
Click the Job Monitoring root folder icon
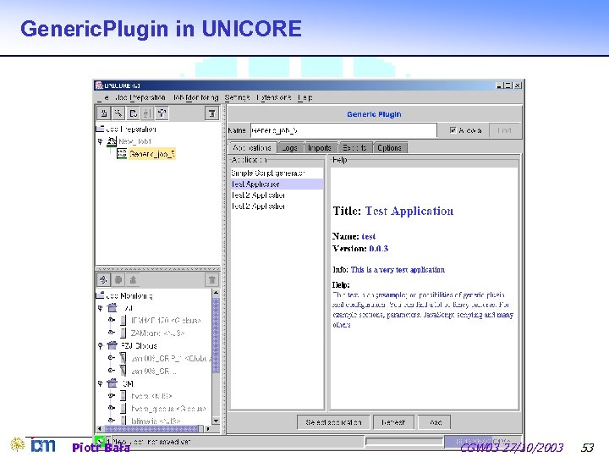pyautogui.click(x=100, y=295)
